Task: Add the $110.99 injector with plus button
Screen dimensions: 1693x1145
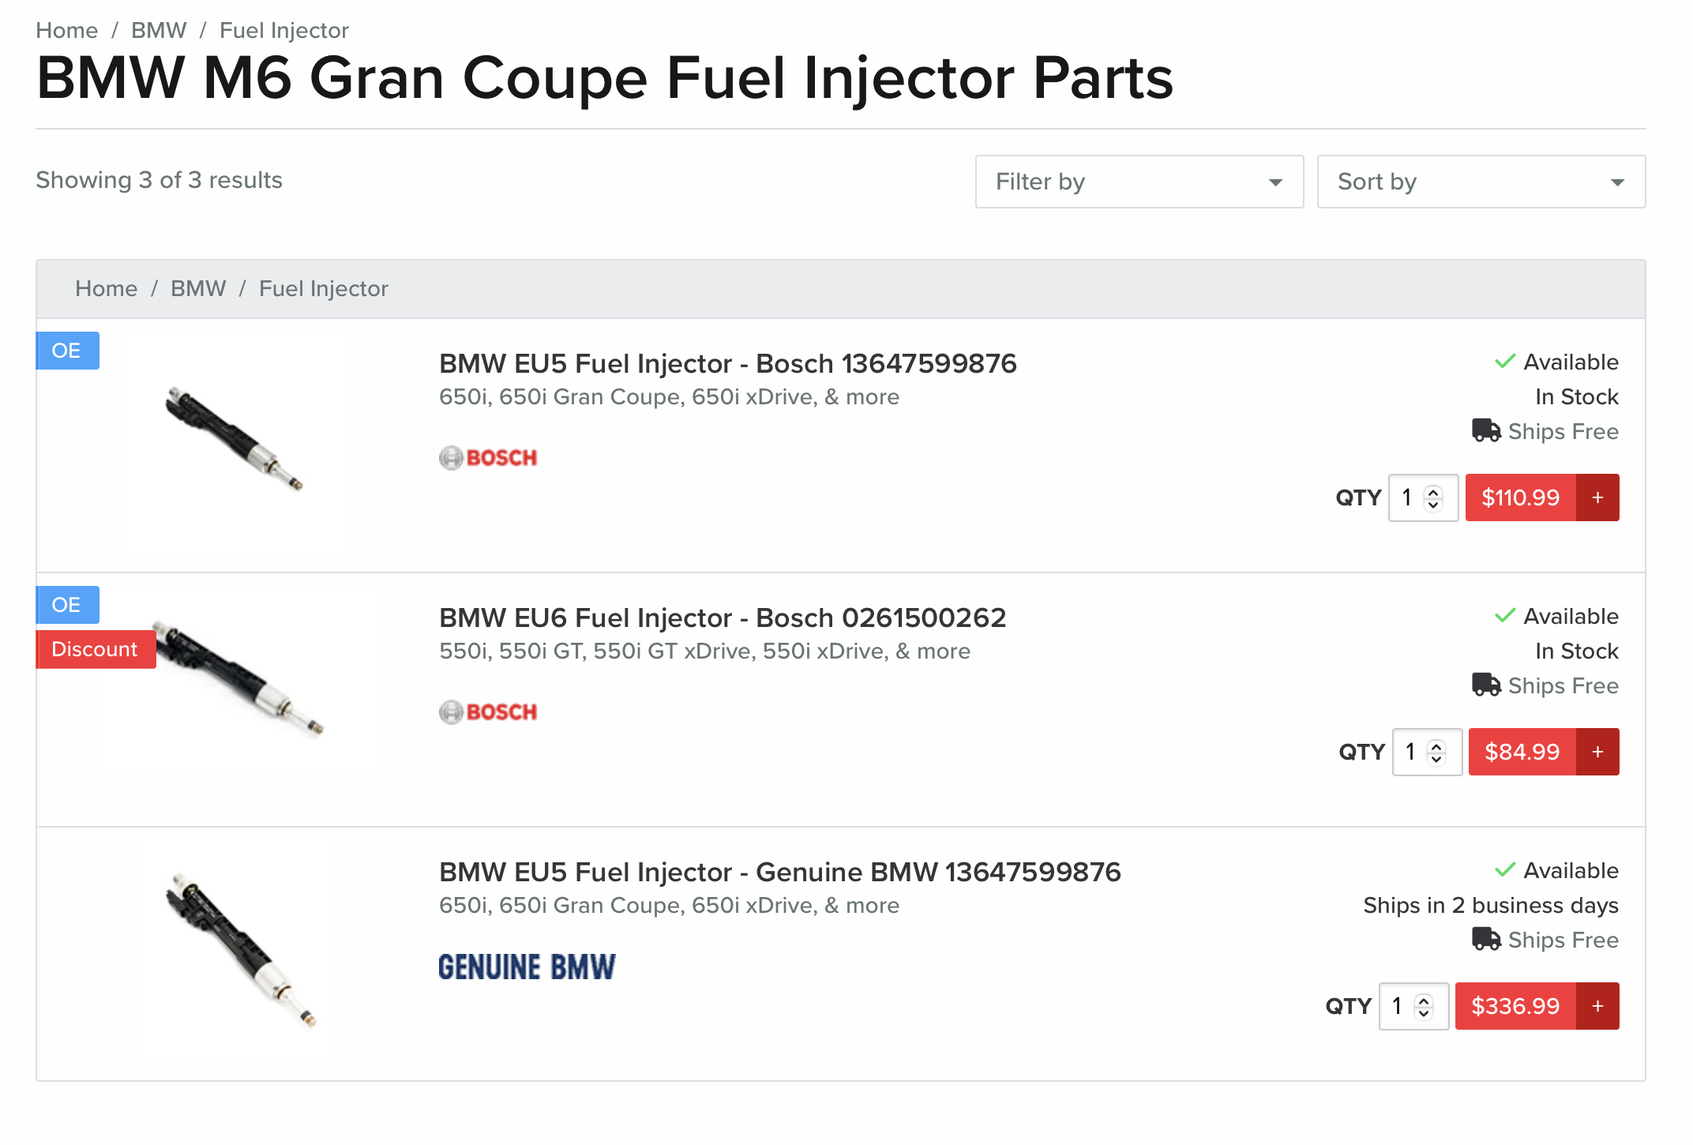Action: tap(1597, 497)
